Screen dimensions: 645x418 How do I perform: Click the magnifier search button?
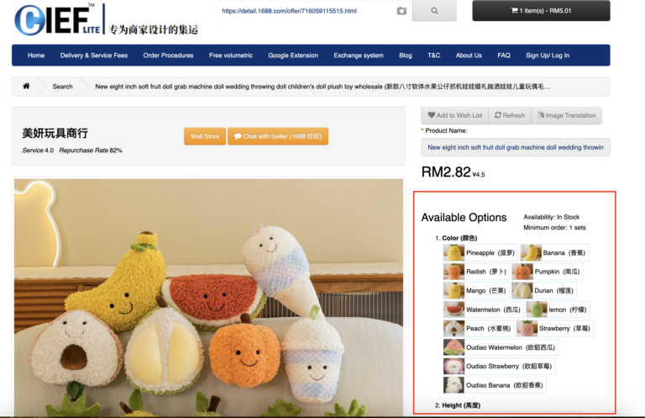[x=434, y=11]
